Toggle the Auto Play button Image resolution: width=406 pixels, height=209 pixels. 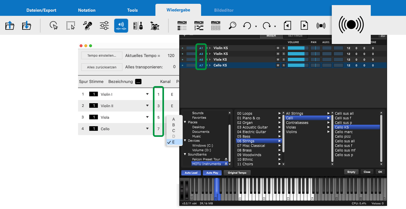[x=212, y=173]
